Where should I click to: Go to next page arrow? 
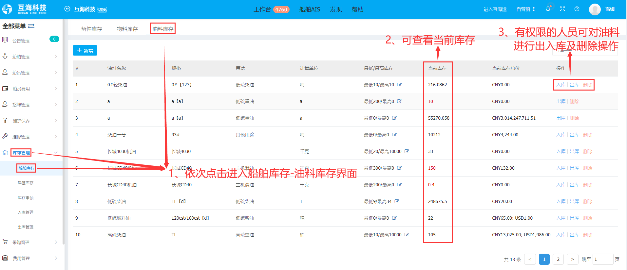pos(572,259)
